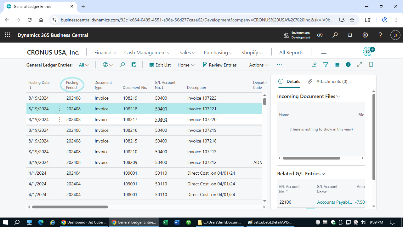Open the All views dropdown
Image resolution: width=403 pixels, height=227 pixels.
point(84,65)
